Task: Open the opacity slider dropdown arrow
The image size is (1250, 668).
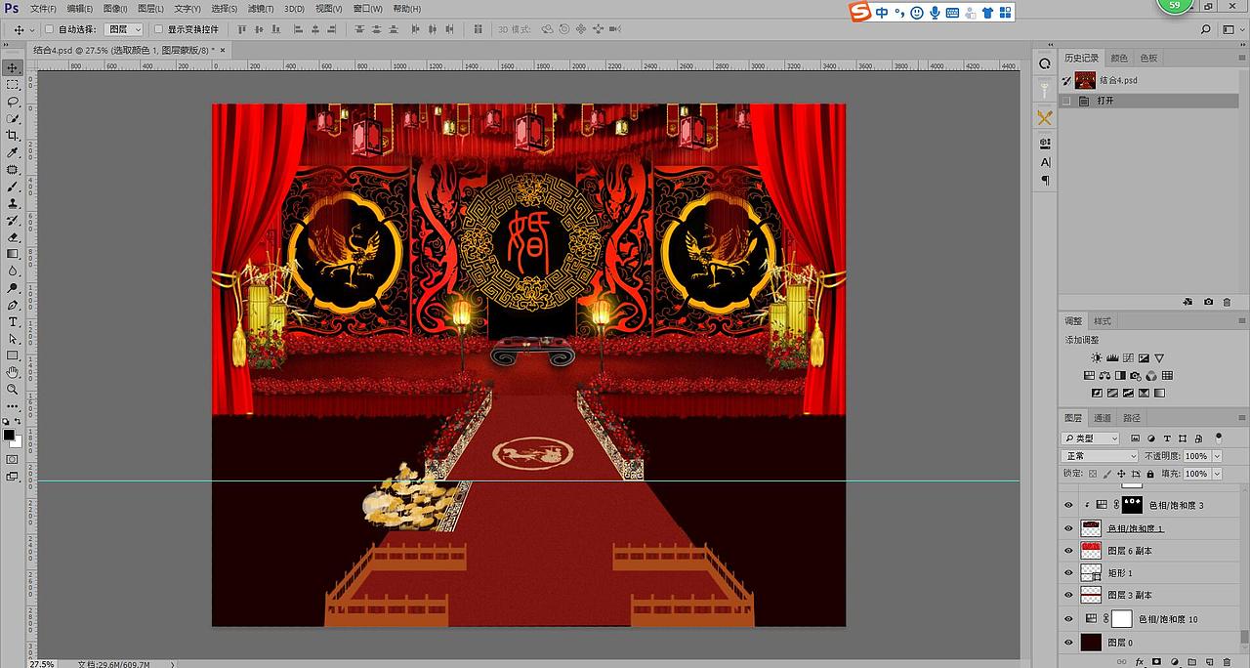Action: pyautogui.click(x=1217, y=456)
